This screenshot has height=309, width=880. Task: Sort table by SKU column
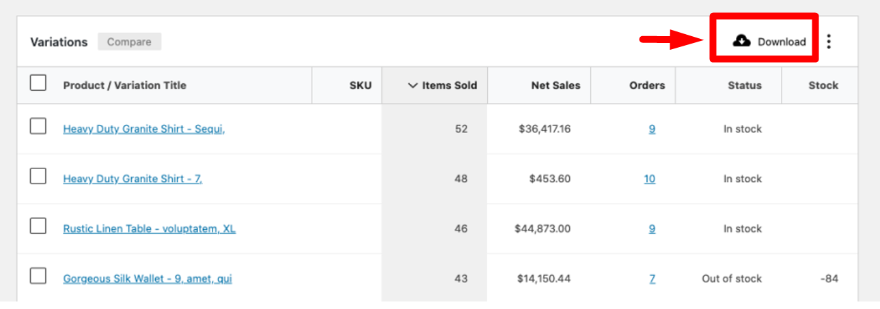(x=361, y=85)
